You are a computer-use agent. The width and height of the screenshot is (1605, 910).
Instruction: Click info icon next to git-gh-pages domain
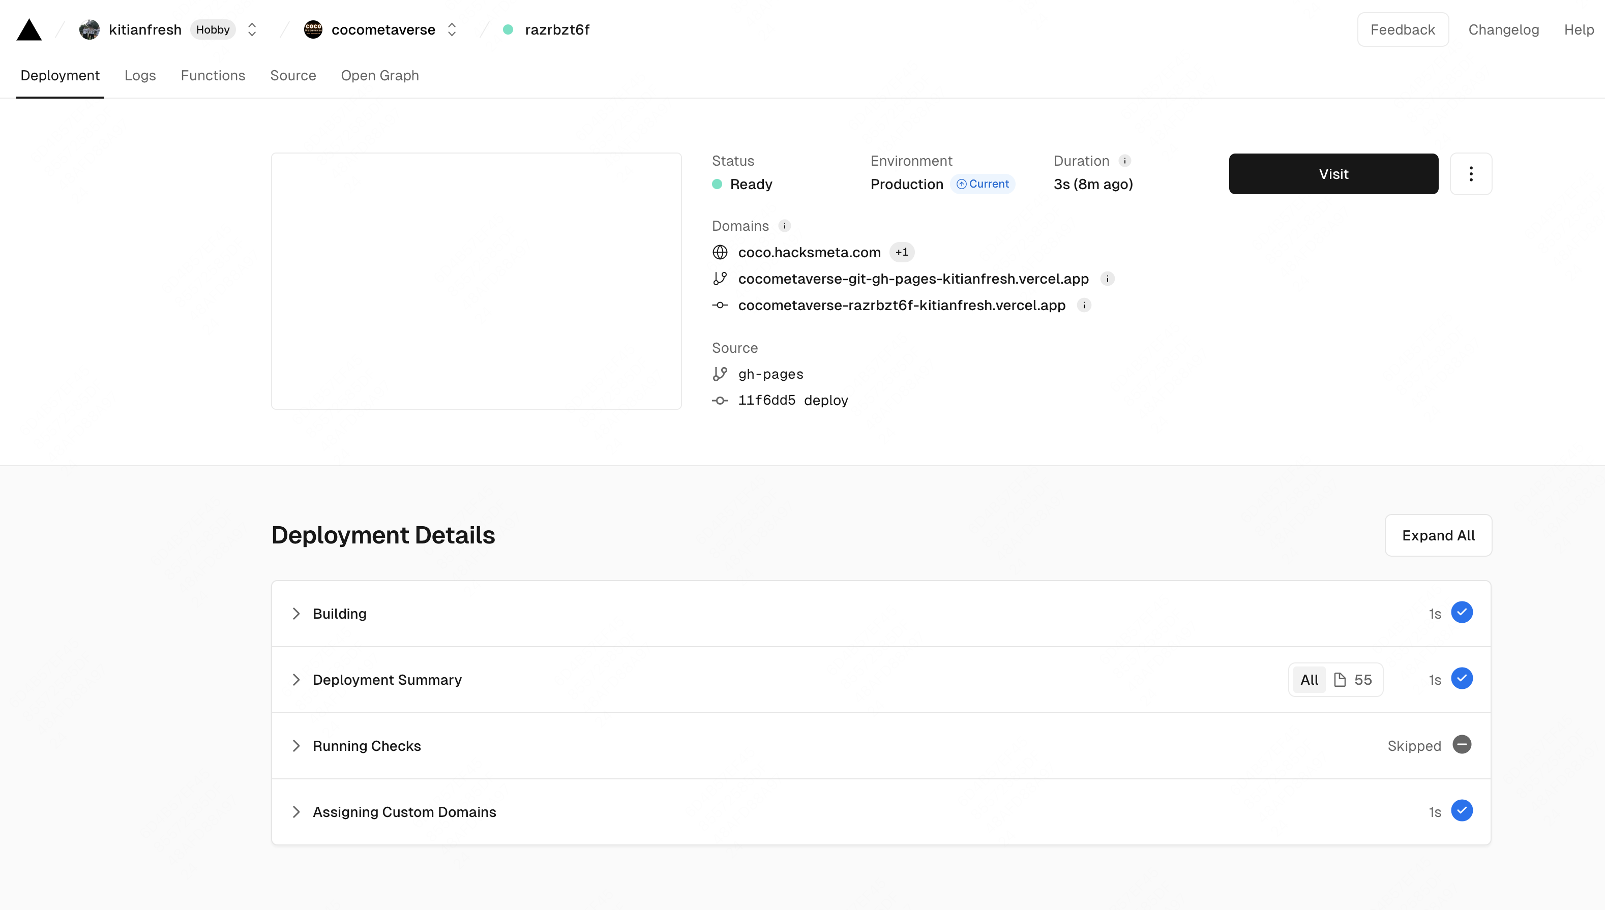tap(1107, 279)
